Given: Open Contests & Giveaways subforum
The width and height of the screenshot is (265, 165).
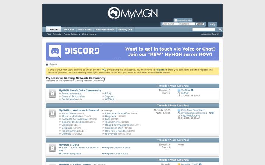Looking at the screenshot, I should coord(75,119).
